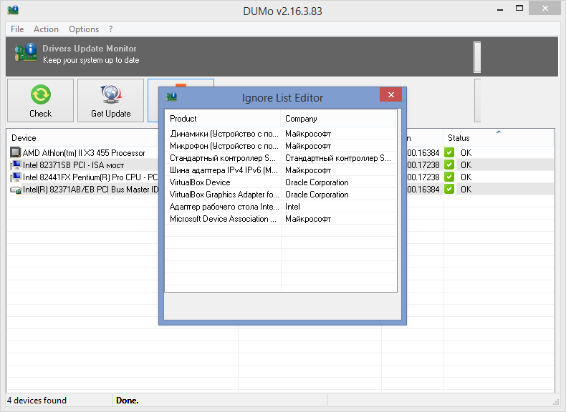The height and width of the screenshot is (412, 566).
Task: Click the globe icon on Get Update
Action: pos(111,95)
